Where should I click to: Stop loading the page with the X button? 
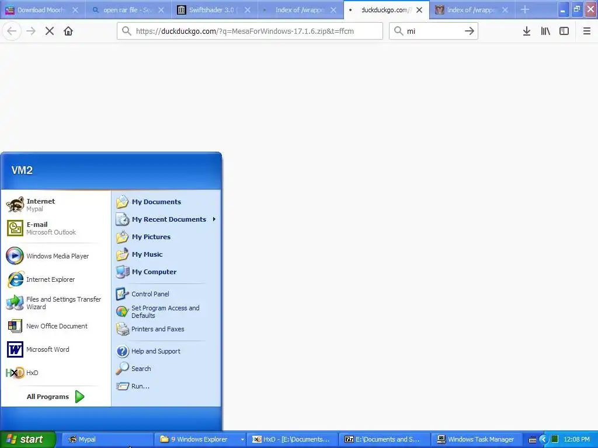point(50,32)
